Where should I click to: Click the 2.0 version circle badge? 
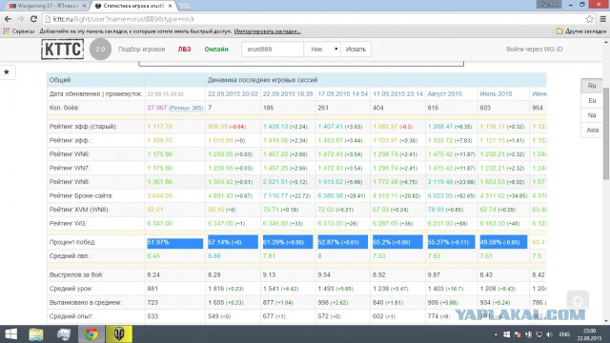(100, 49)
